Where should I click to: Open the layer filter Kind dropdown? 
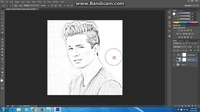point(177,44)
